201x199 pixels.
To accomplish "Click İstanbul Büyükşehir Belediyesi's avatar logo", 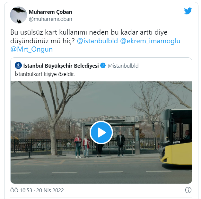I will pos(18,65).
